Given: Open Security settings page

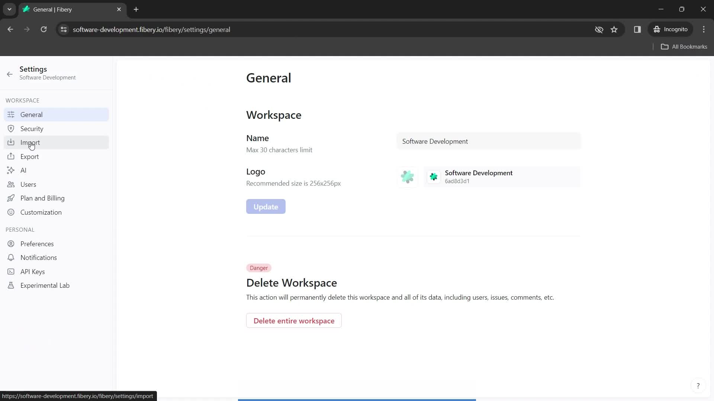Looking at the screenshot, I should coord(56,128).
